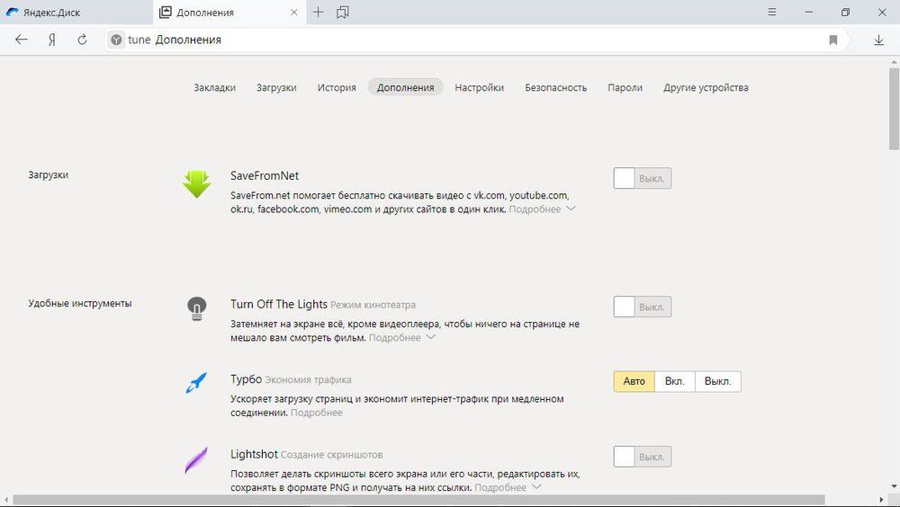
Task: Switch to the Загрузки tab
Action: click(x=276, y=88)
